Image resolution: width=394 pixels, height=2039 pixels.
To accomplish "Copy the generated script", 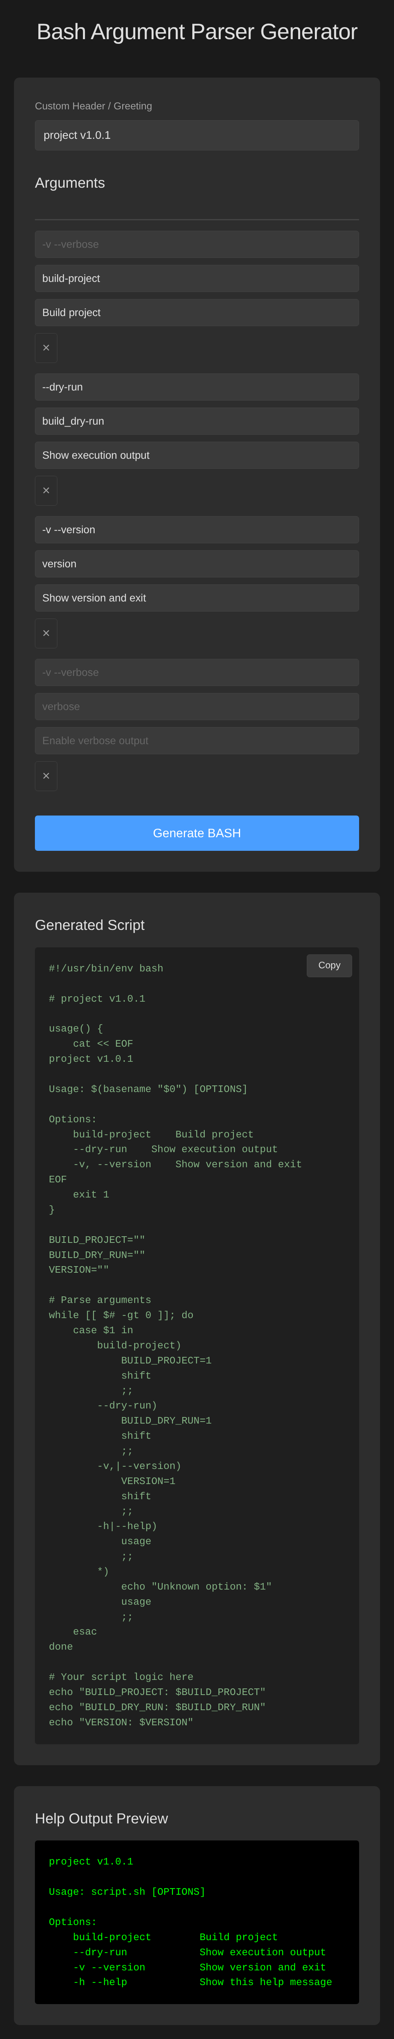I will tap(328, 965).
